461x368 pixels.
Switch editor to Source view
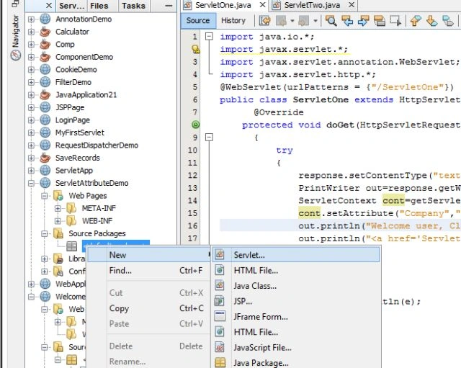198,21
